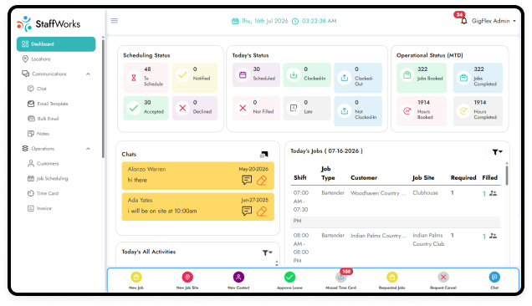Click the Jobs Completed icon
This screenshot has width=532, height=306.
coord(463,78)
